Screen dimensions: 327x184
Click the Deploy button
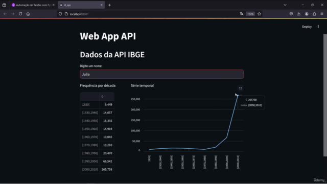click(307, 27)
